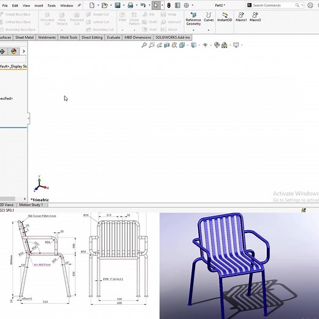Expand the Save dropdown arrow
The image size is (319, 319).
pyautogui.click(x=124, y=6)
